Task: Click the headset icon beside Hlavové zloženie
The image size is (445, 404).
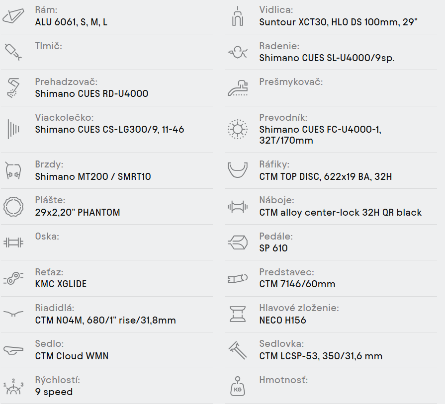Action: coord(238,314)
